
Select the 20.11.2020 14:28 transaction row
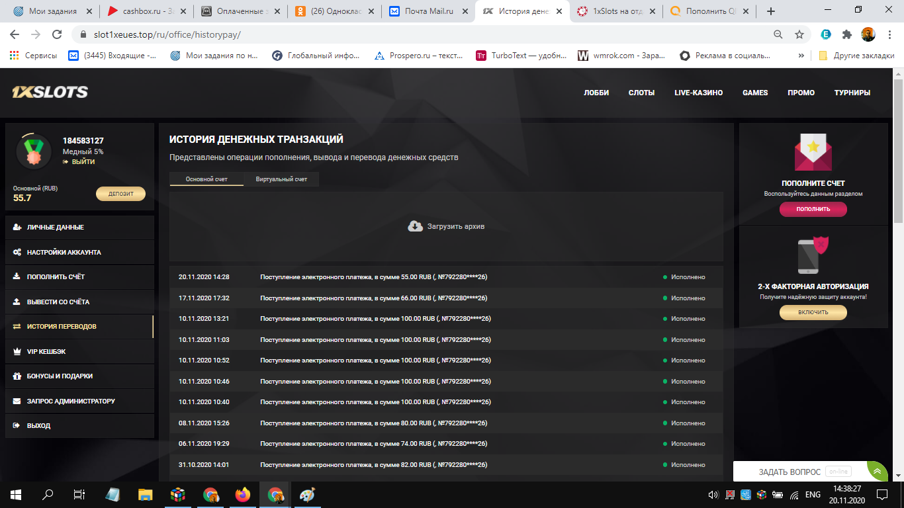point(446,276)
